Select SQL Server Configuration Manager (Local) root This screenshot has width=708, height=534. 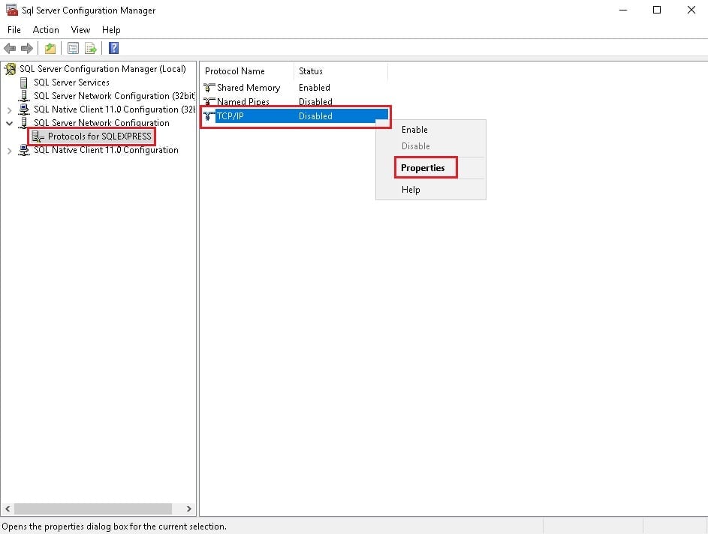click(x=103, y=69)
